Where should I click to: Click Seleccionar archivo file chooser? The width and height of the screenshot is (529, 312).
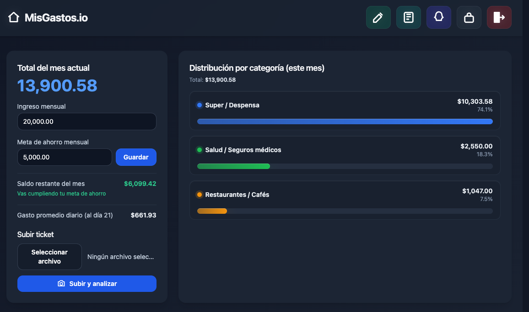tap(49, 257)
